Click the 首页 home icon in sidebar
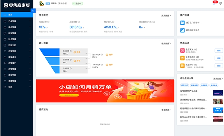The width and height of the screenshot is (224, 136). tap(5, 15)
